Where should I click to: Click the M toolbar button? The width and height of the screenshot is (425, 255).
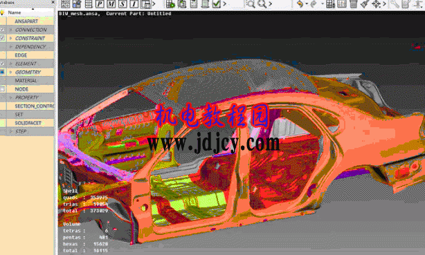click(x=111, y=3)
